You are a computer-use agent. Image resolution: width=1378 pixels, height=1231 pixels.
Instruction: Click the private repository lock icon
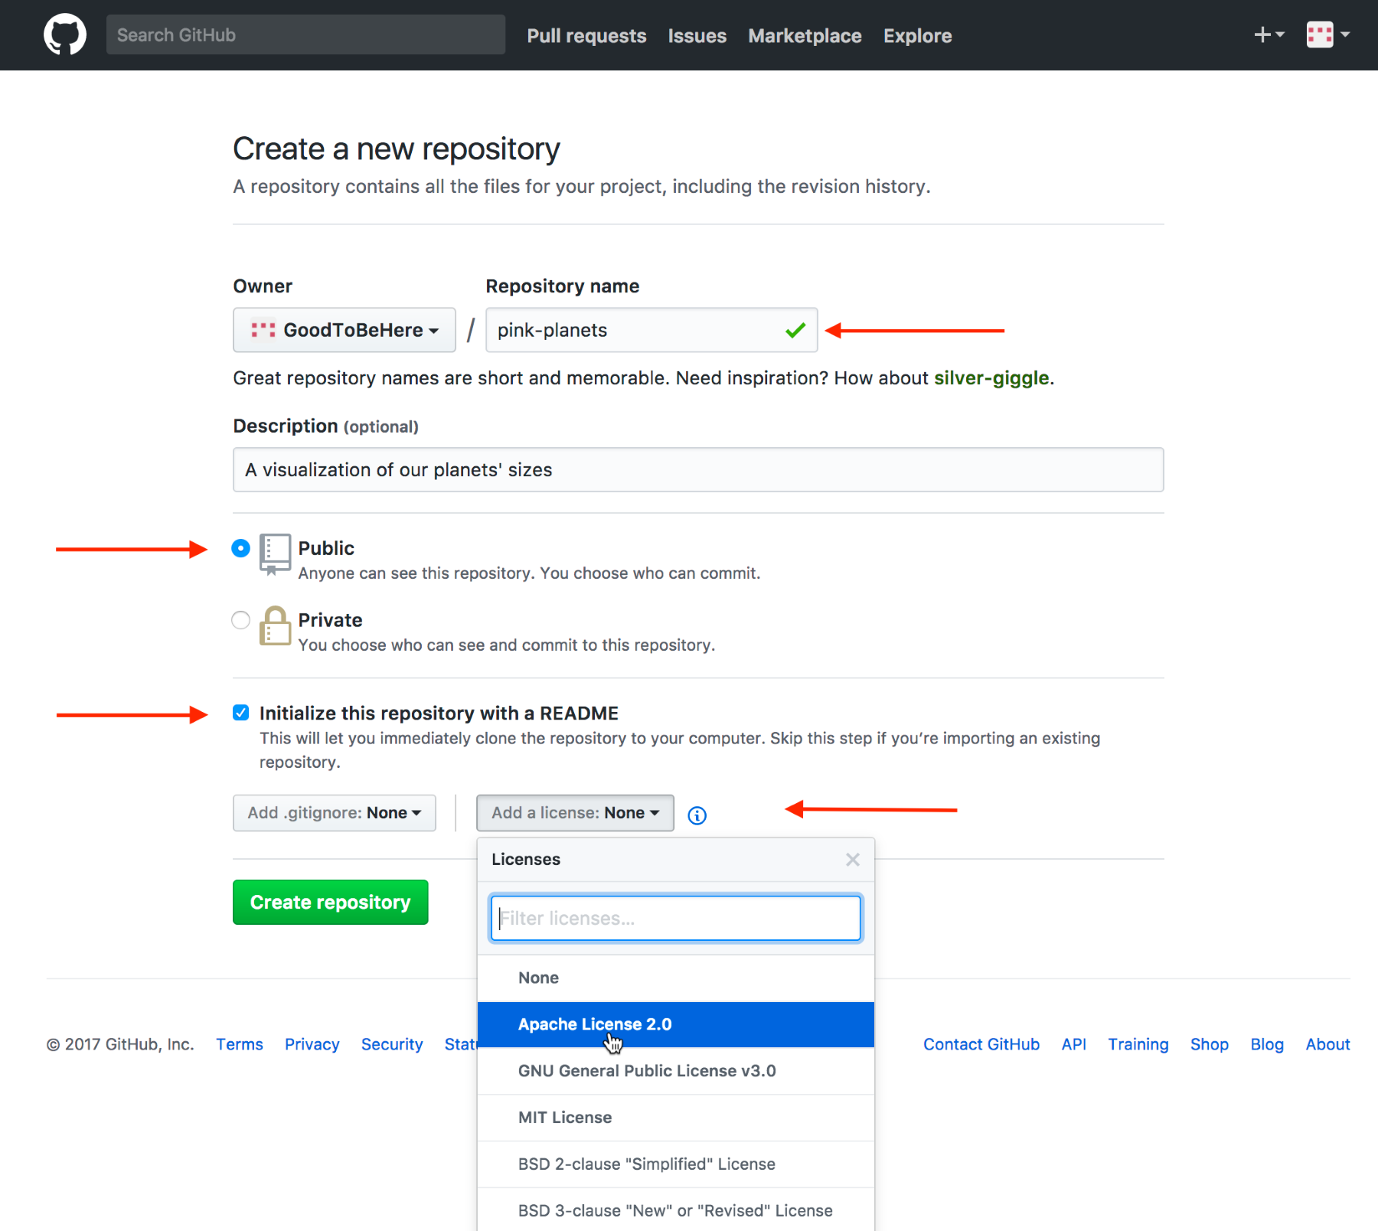[275, 626]
